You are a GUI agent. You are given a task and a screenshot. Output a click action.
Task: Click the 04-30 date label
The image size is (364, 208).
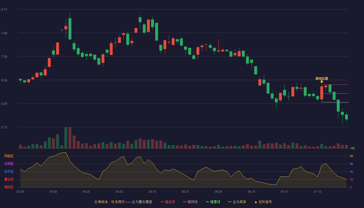[x=119, y=192]
